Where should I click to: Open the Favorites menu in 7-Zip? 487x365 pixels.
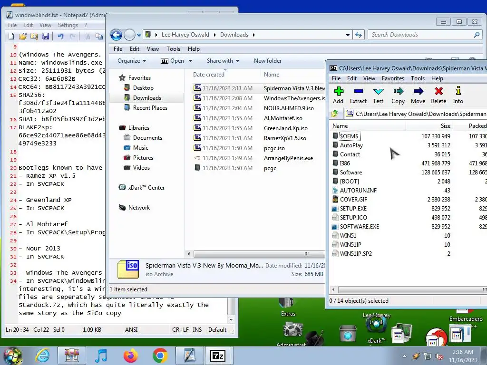click(x=393, y=78)
